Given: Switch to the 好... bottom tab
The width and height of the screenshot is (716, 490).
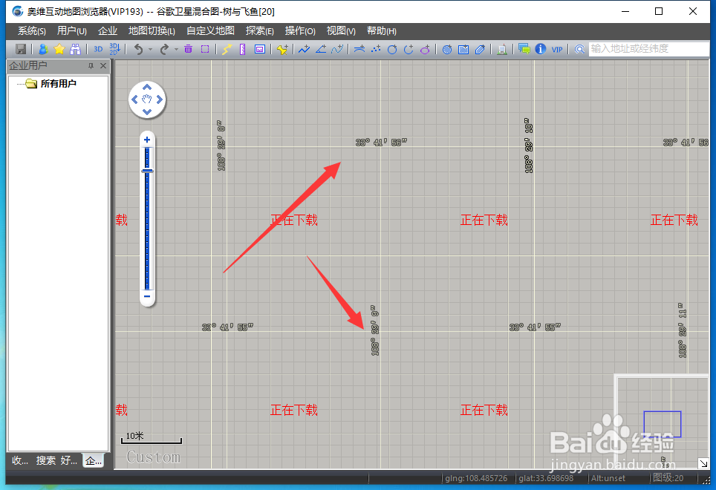Looking at the screenshot, I should (69, 461).
